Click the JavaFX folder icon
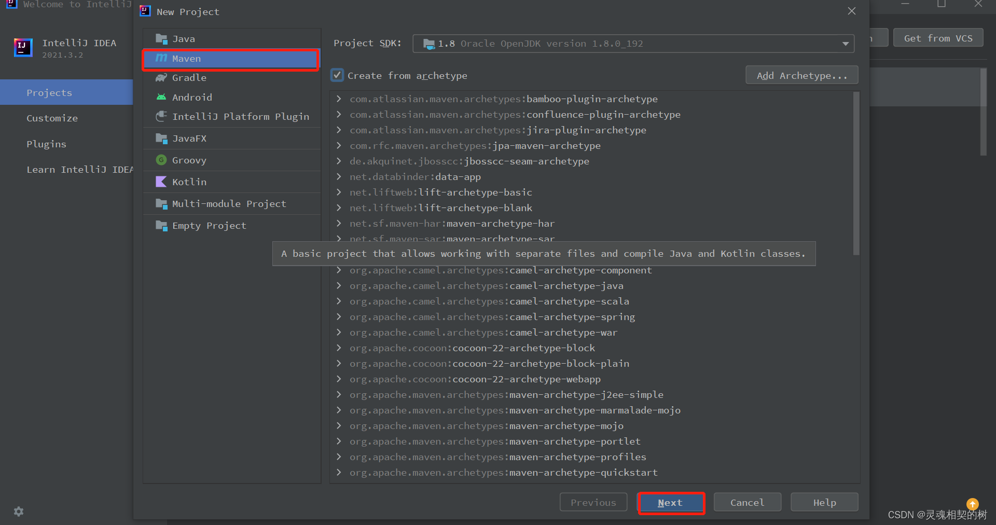 click(x=161, y=138)
